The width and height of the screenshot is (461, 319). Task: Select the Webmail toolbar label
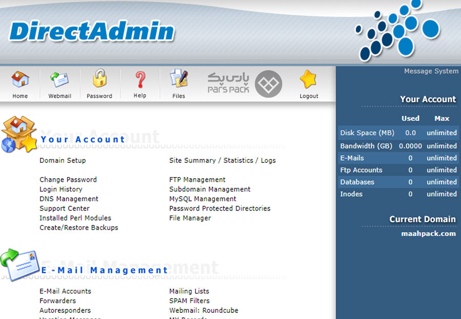pyautogui.click(x=60, y=96)
